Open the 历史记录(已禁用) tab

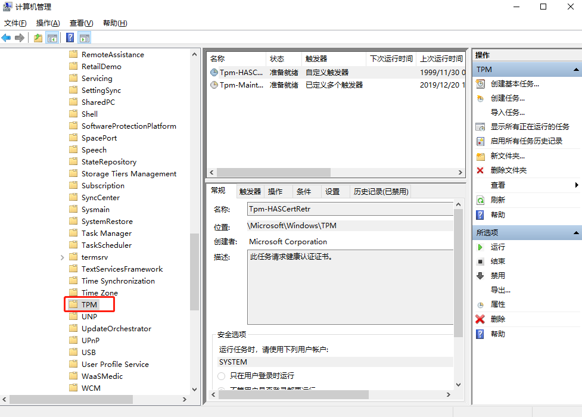(x=381, y=191)
